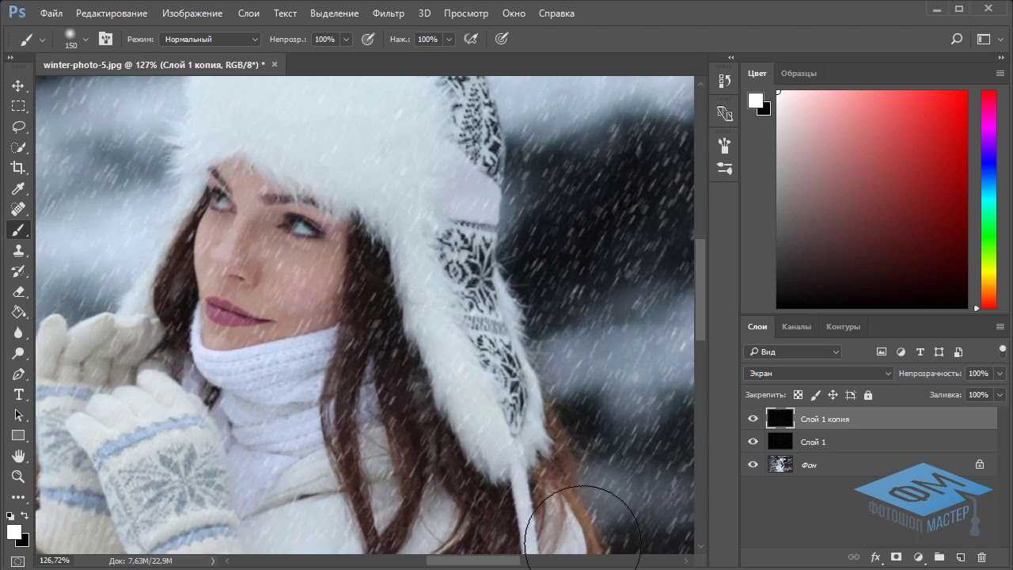Screen dimensions: 1013x570
Task: Open the "Фильтр" menu
Action: tap(388, 13)
